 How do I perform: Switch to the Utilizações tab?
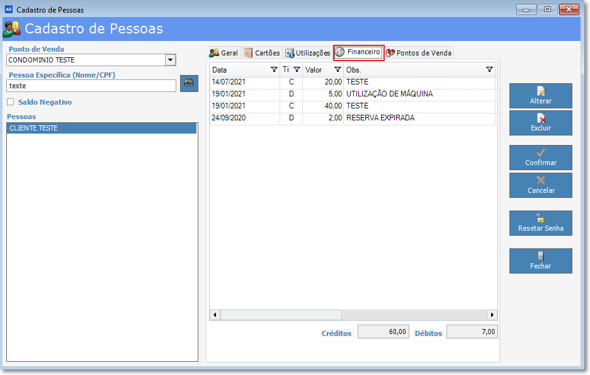point(307,53)
